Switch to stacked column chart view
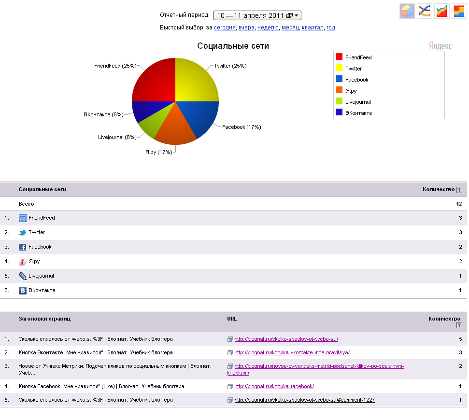Viewport: 469px width, 420px height. (x=458, y=11)
